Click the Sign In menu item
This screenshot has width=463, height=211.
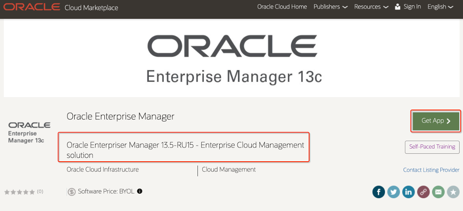point(412,7)
